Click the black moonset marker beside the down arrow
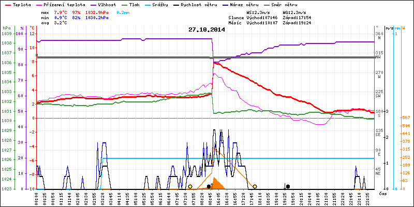This screenshot has width=414, height=207. 288,186
